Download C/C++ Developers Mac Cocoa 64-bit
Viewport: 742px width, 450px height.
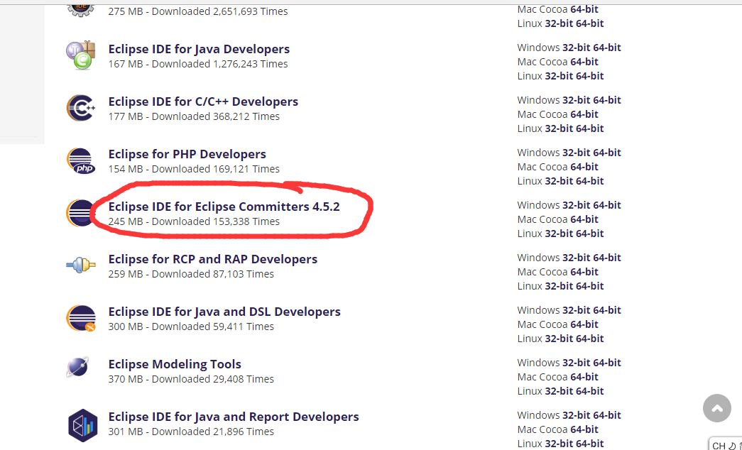tap(584, 114)
